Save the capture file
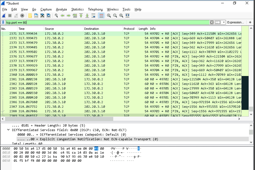 pos(36,16)
